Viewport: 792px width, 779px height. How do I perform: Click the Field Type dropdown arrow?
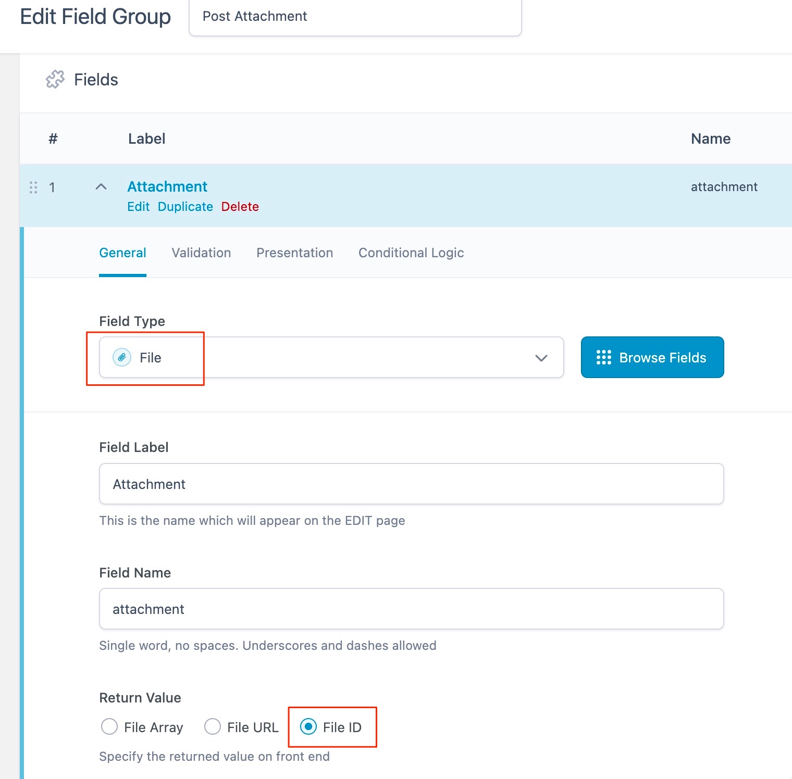pyautogui.click(x=541, y=358)
